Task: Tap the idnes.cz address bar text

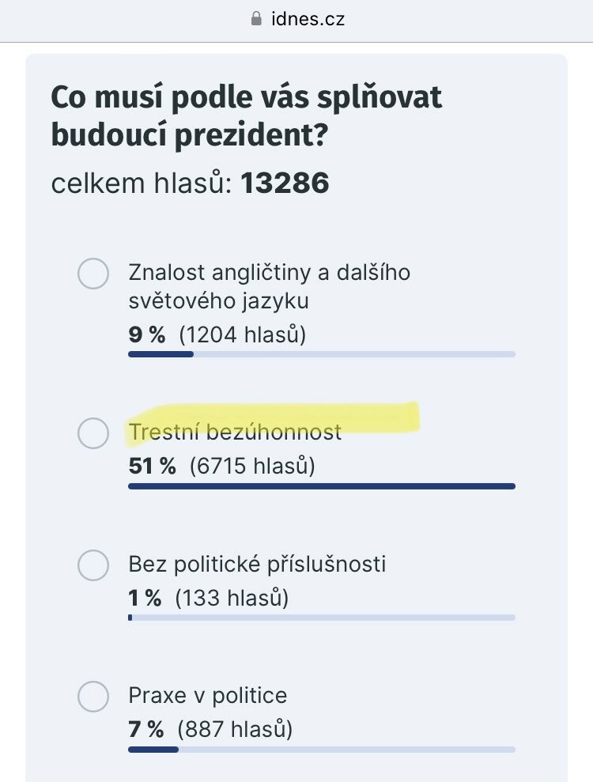Action: [x=308, y=20]
